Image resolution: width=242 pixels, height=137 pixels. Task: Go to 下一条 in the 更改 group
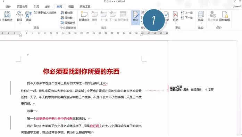187,18
